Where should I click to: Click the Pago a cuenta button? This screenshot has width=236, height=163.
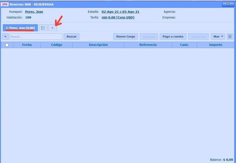point(173,37)
